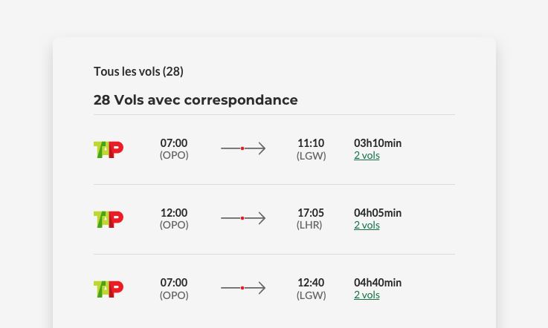Click the stopover arrow of the 12:40 arrival flight

[243, 288]
